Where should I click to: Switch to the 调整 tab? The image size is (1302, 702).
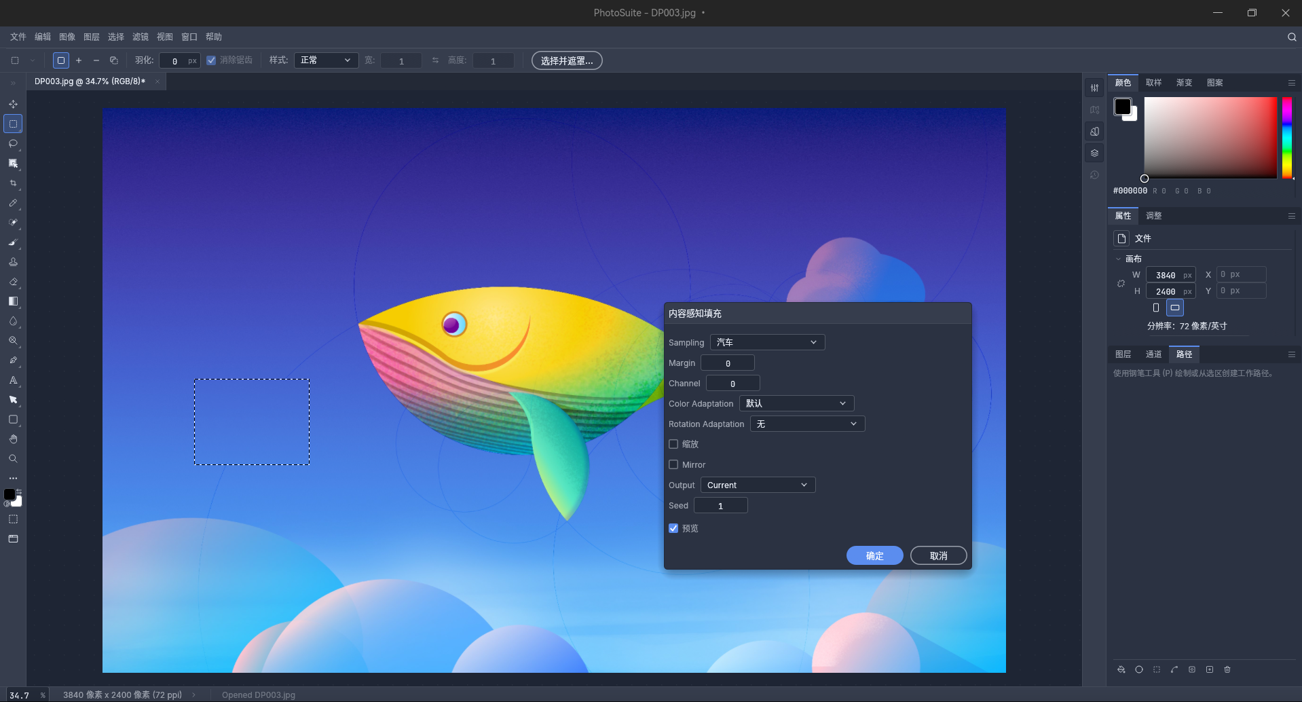[x=1153, y=215]
